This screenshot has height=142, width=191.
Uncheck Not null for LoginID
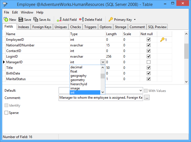(148, 57)
